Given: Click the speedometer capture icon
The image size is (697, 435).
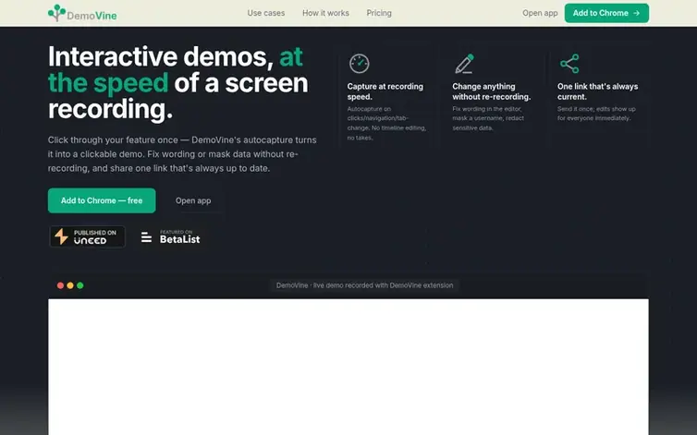Looking at the screenshot, I should tap(360, 64).
